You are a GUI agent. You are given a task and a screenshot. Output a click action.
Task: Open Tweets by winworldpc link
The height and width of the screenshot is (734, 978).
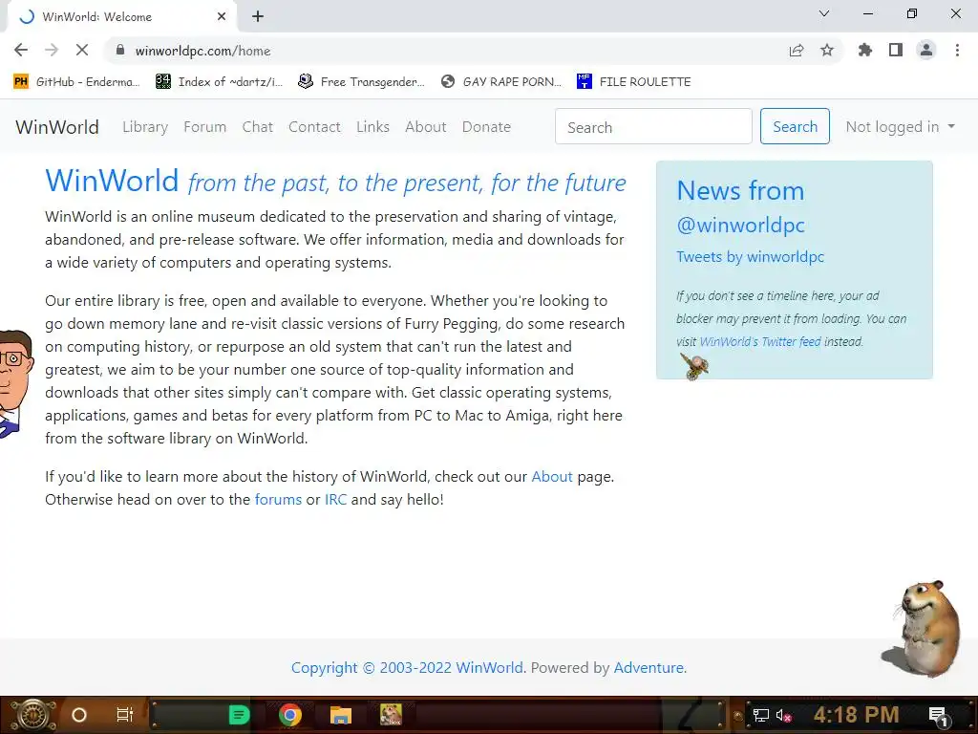coord(751,256)
